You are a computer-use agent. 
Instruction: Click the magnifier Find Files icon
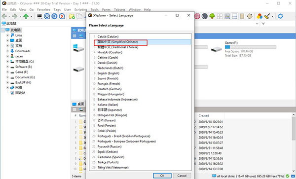click(x=54, y=16)
